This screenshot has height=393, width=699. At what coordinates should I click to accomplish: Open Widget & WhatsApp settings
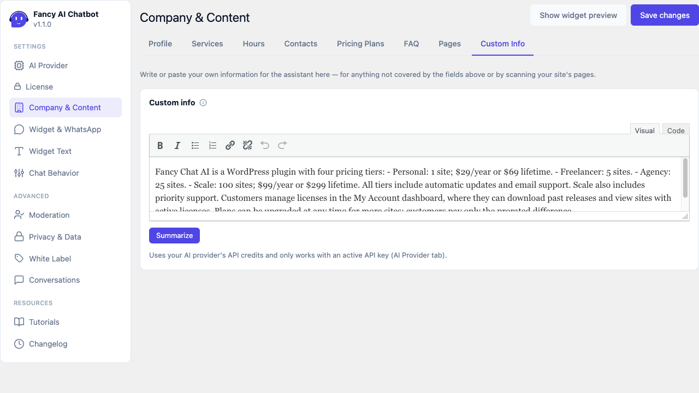[66, 129]
